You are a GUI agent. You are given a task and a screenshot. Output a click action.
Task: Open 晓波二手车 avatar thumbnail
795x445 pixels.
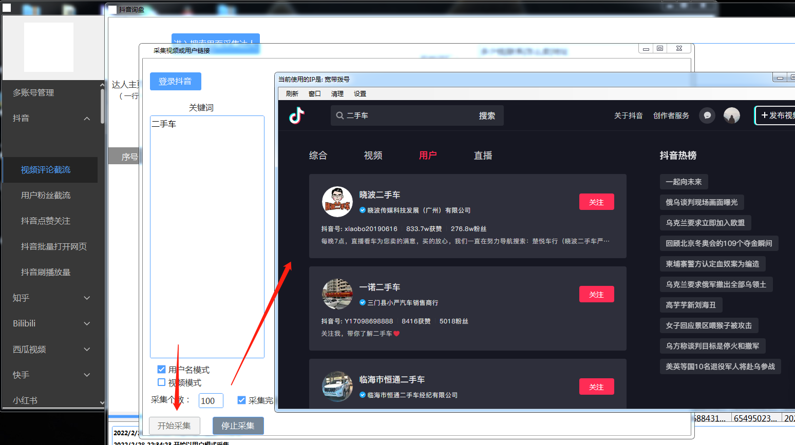tap(337, 202)
